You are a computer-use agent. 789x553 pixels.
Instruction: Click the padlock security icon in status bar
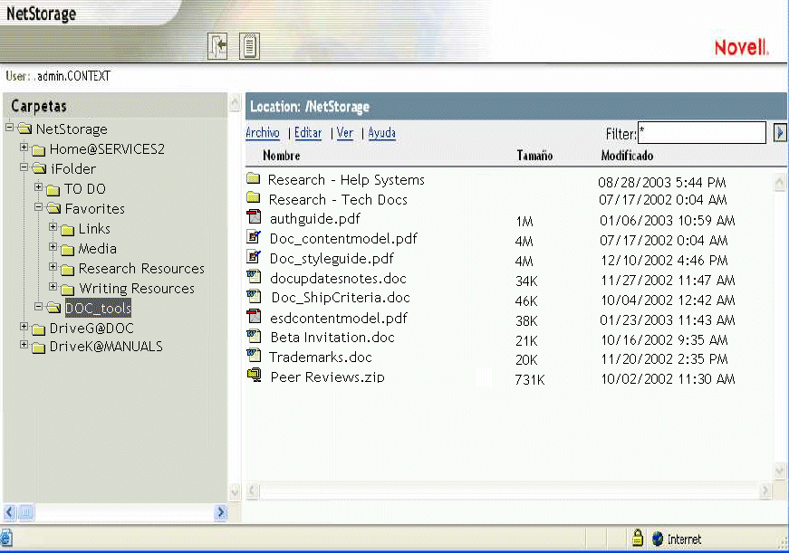pyautogui.click(x=638, y=538)
